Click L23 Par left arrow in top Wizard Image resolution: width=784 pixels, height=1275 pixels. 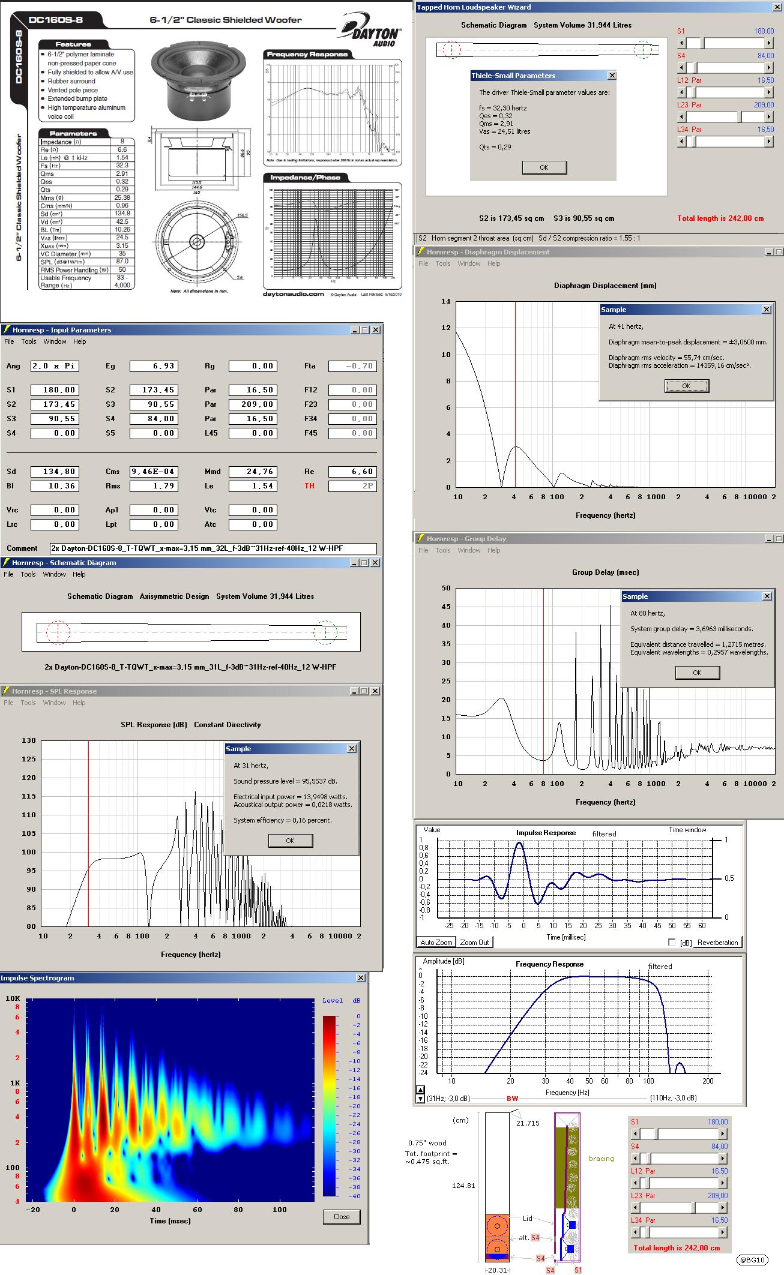click(x=681, y=117)
